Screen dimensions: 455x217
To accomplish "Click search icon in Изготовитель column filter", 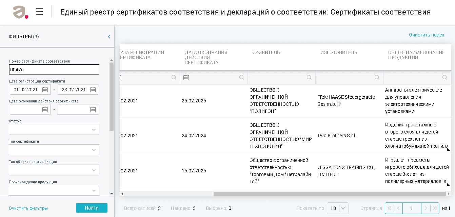I will point(377,77).
